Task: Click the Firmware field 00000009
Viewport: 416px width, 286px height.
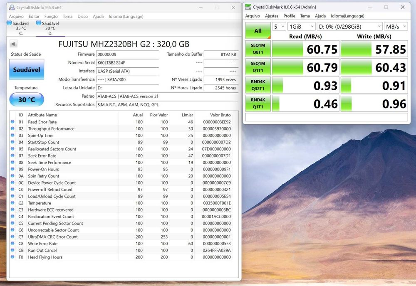Action: tap(127, 54)
